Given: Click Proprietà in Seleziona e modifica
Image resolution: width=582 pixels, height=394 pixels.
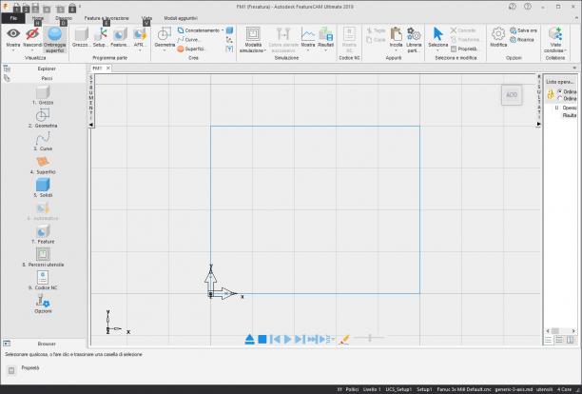Looking at the screenshot, I should (x=465, y=49).
